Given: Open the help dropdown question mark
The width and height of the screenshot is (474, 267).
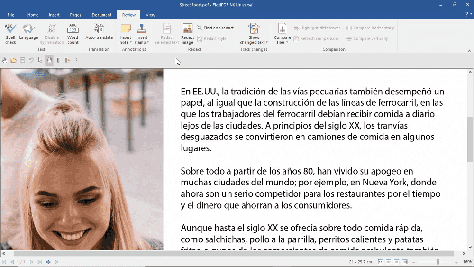Looking at the screenshot, I should pos(468,14).
